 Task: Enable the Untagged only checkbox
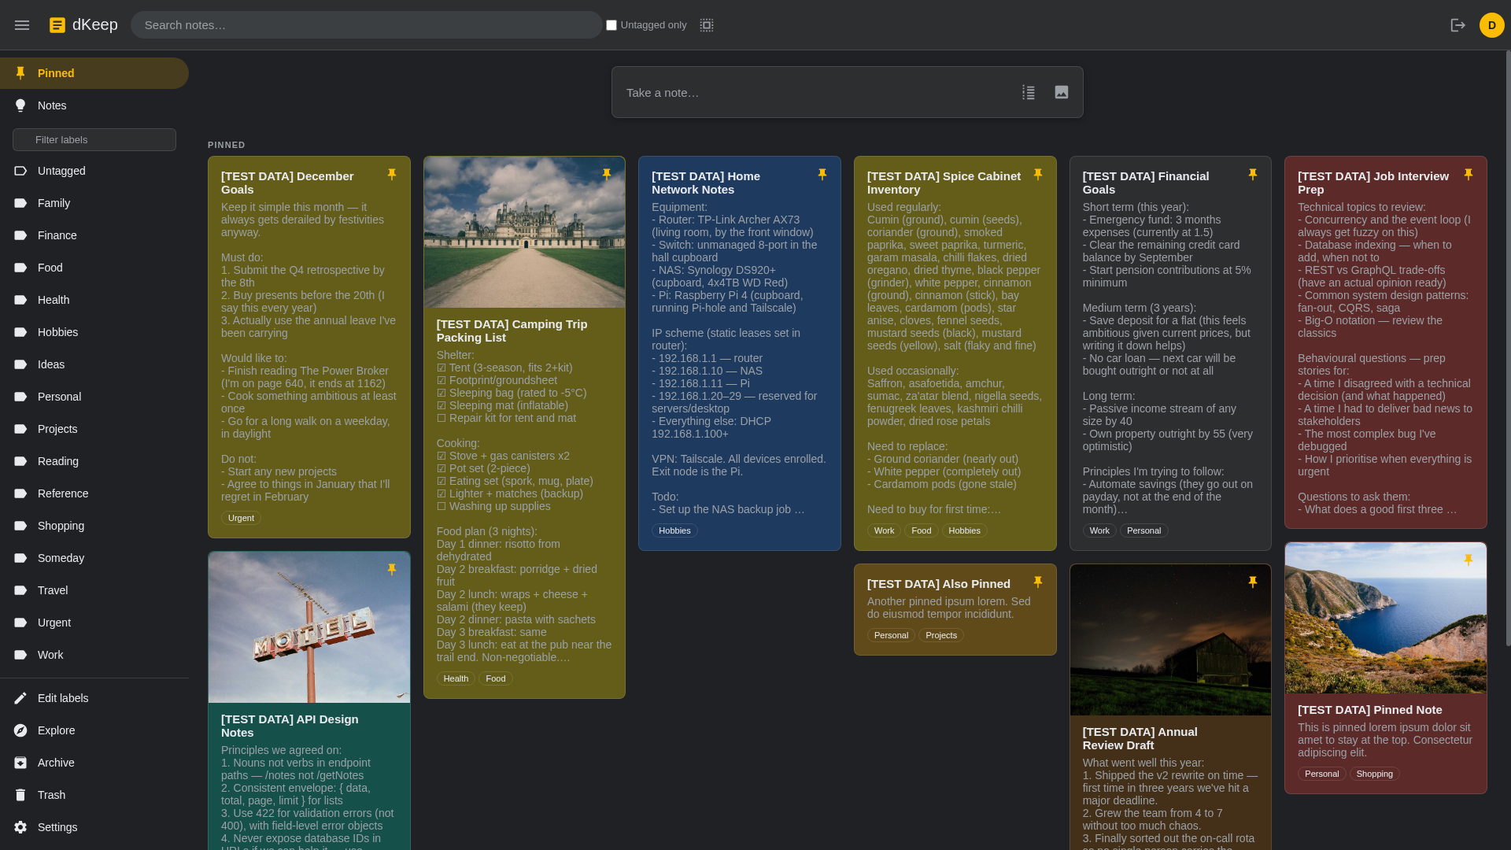[611, 24]
